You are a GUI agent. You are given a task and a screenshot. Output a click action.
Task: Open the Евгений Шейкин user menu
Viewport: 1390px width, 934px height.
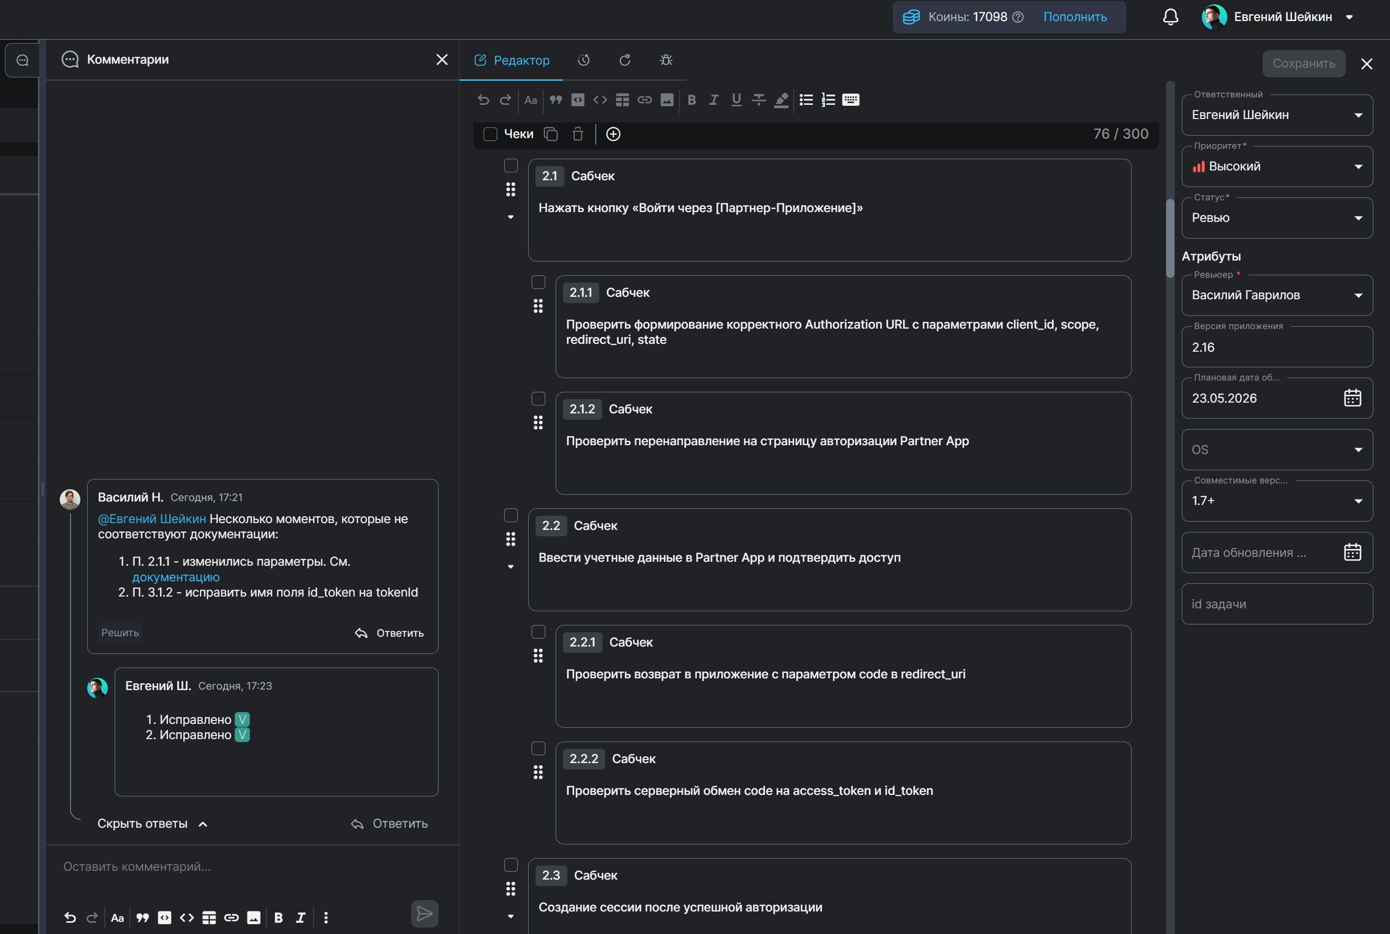pyautogui.click(x=1278, y=17)
